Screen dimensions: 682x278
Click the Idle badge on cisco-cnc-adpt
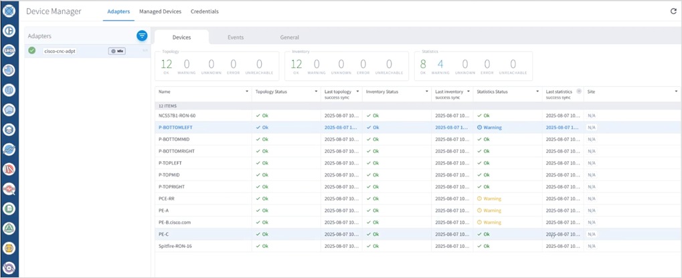[x=117, y=51]
